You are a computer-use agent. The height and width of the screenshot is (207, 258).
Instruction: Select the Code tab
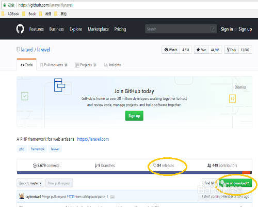point(26,65)
